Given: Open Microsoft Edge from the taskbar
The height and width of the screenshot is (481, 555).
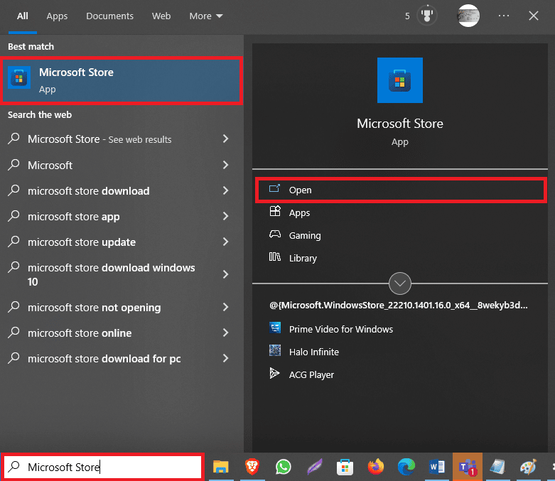Looking at the screenshot, I should (x=406, y=467).
